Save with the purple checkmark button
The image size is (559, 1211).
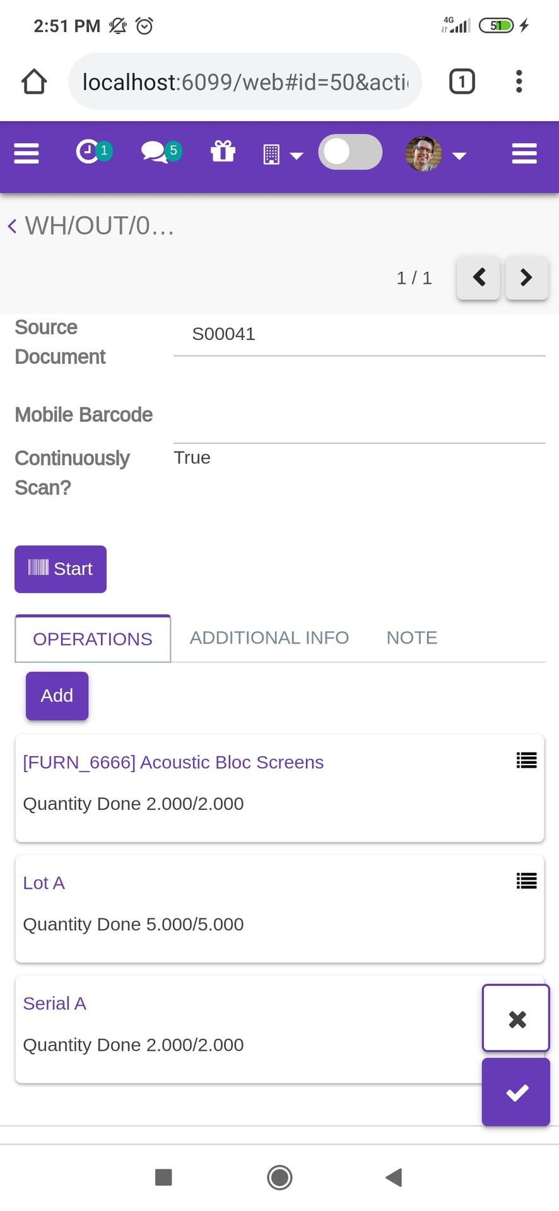pyautogui.click(x=516, y=1092)
